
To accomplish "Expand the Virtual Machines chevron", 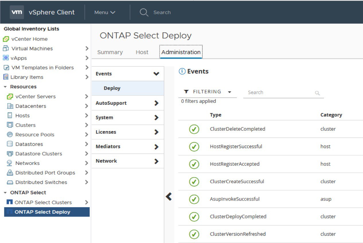I will (87, 48).
